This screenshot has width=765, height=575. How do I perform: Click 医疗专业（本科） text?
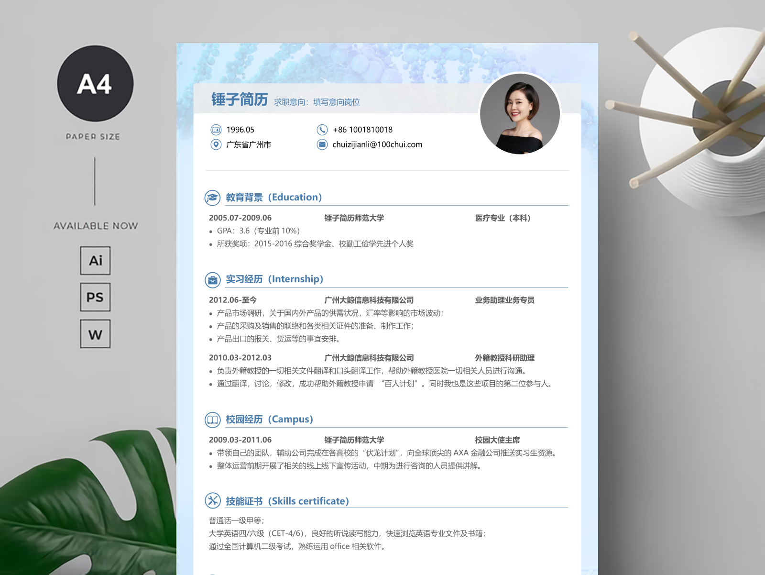pyautogui.click(x=503, y=218)
